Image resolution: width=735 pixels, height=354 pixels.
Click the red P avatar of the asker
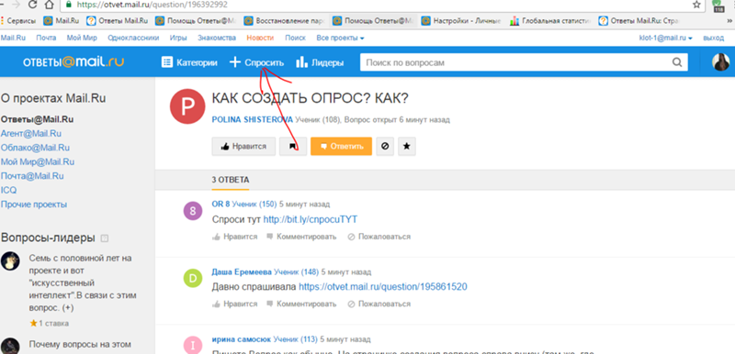coord(187,106)
